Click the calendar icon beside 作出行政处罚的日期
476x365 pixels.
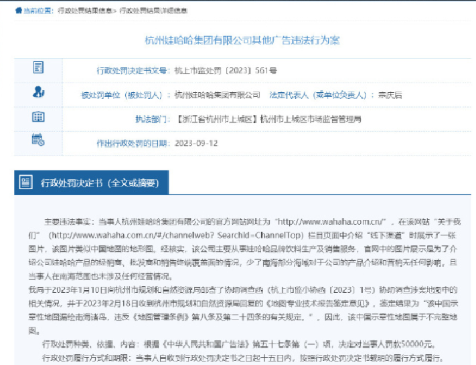click(x=39, y=140)
